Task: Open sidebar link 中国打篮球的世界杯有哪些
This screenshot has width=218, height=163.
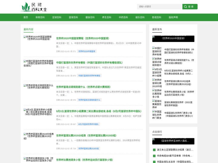Action: pyautogui.click(x=179, y=51)
